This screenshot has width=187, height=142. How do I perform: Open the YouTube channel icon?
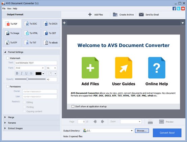(183, 8)
